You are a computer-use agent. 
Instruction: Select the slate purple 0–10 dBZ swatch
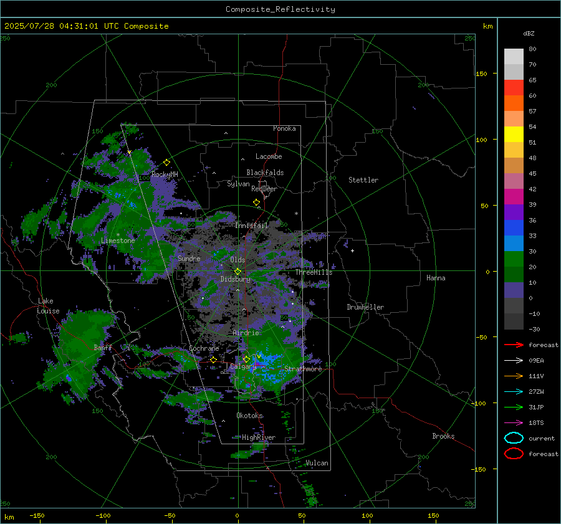point(514,290)
